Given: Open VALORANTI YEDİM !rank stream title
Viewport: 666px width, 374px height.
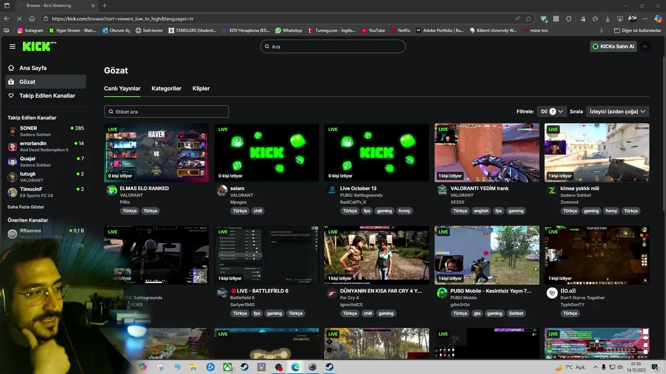Looking at the screenshot, I should tap(479, 189).
